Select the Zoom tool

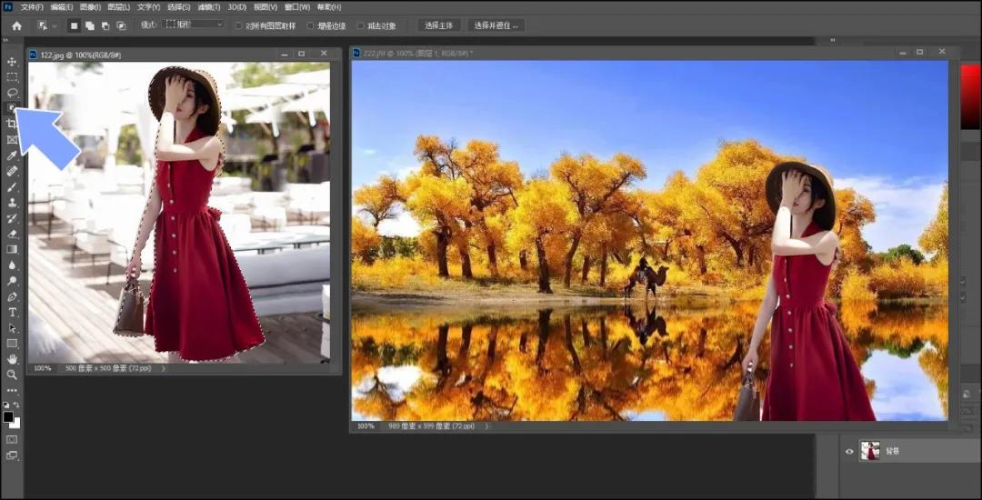click(x=12, y=375)
